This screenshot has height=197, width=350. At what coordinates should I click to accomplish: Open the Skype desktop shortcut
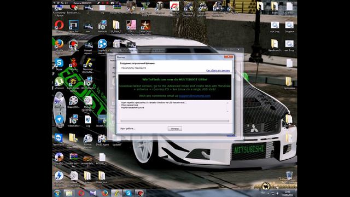(x=59, y=65)
